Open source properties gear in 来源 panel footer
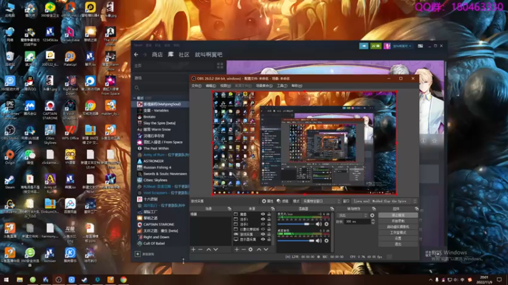The width and height of the screenshot is (508, 285). pos(250,250)
